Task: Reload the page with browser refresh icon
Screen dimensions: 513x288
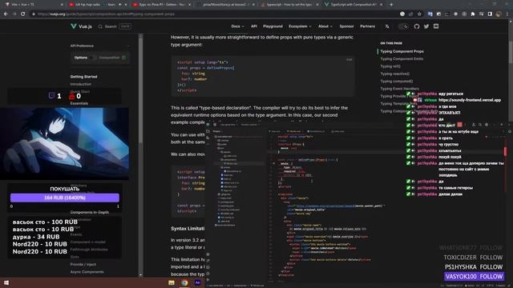Action: (23, 14)
